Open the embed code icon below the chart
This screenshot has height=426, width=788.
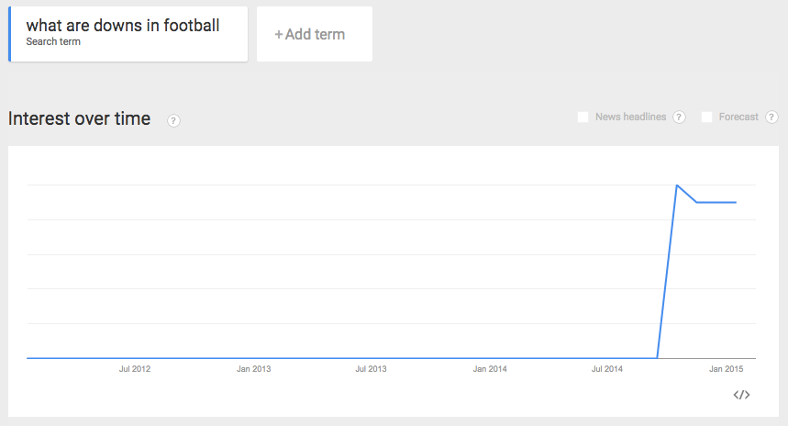(742, 395)
